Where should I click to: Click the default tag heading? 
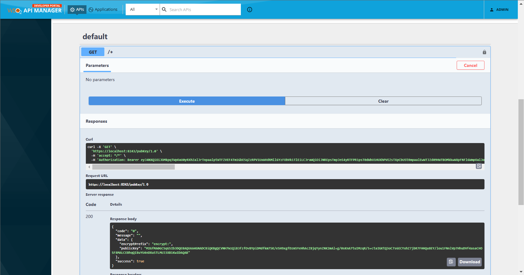(x=95, y=36)
